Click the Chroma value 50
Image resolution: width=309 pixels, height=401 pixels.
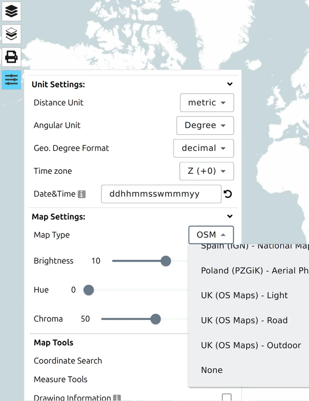click(85, 319)
